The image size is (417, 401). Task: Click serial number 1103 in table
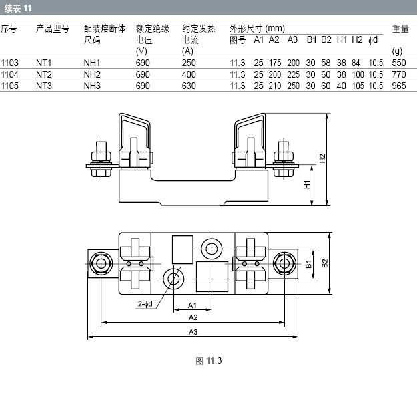(9, 63)
